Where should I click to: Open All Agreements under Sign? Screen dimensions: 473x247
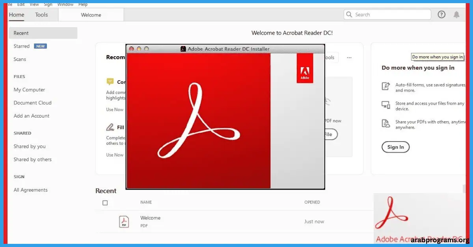tap(30, 190)
